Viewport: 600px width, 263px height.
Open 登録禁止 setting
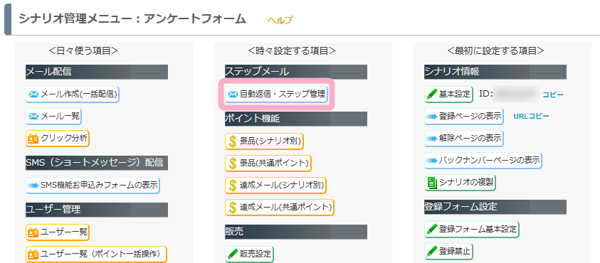(x=449, y=251)
